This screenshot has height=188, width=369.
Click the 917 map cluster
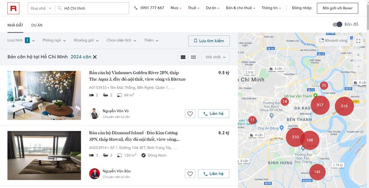(x=320, y=105)
